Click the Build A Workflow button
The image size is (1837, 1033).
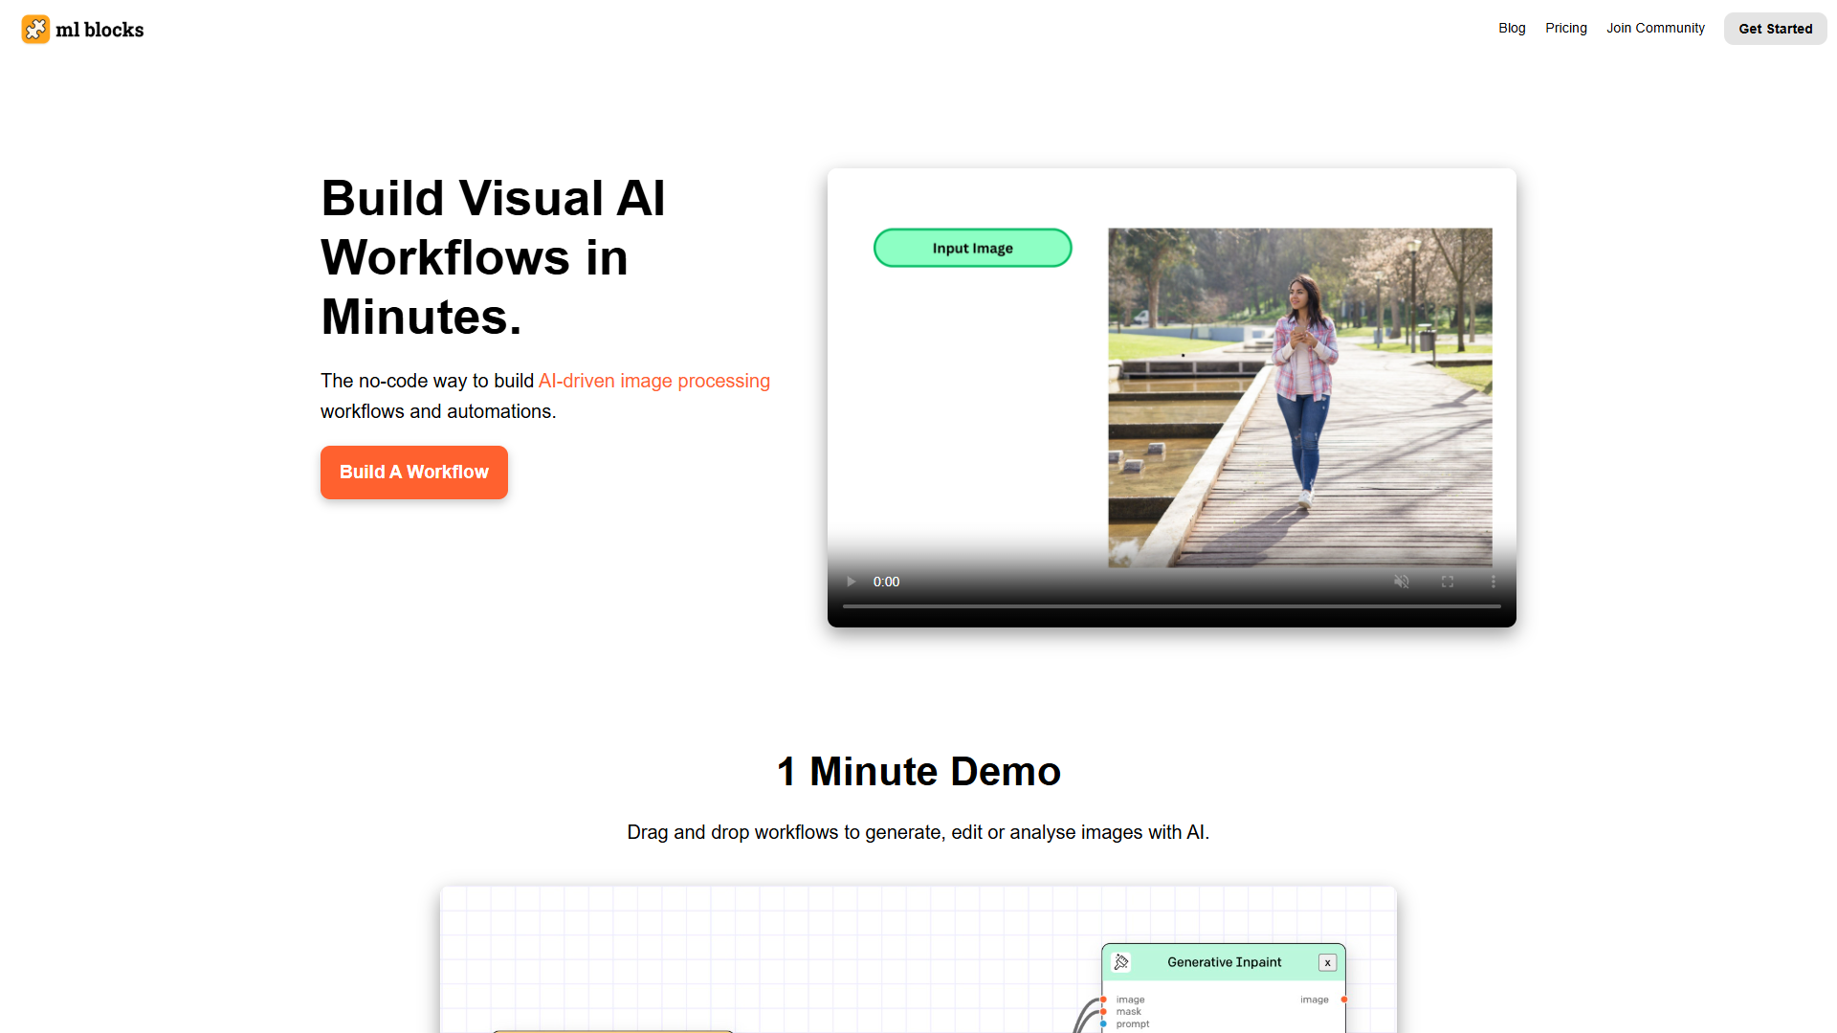point(414,473)
